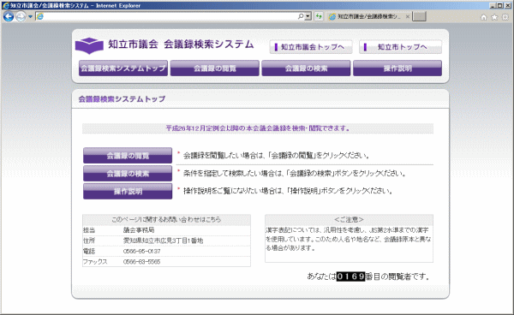
Task: Expand the address bar autocomplete dropdown
Action: [x=308, y=16]
